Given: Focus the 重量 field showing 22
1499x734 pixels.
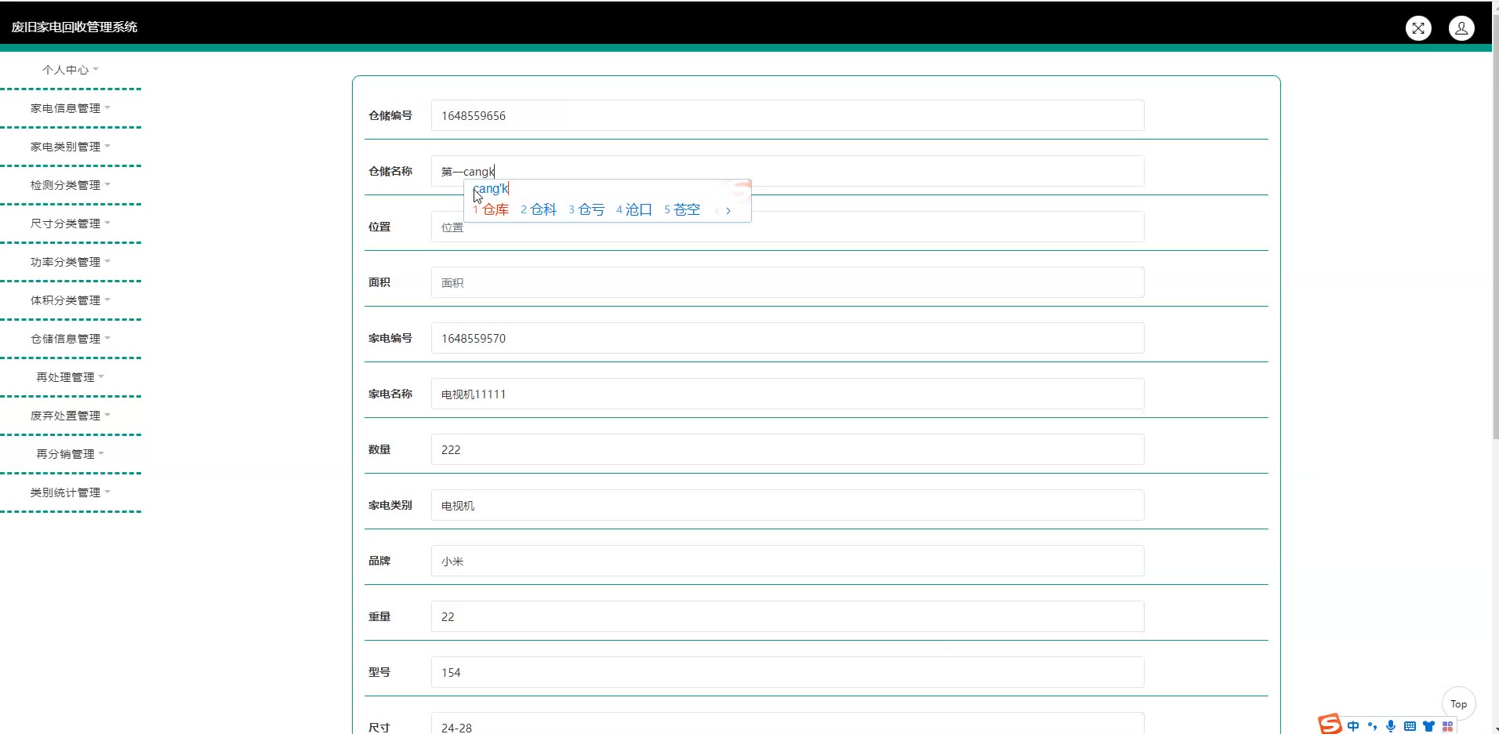Looking at the screenshot, I should click(x=787, y=616).
